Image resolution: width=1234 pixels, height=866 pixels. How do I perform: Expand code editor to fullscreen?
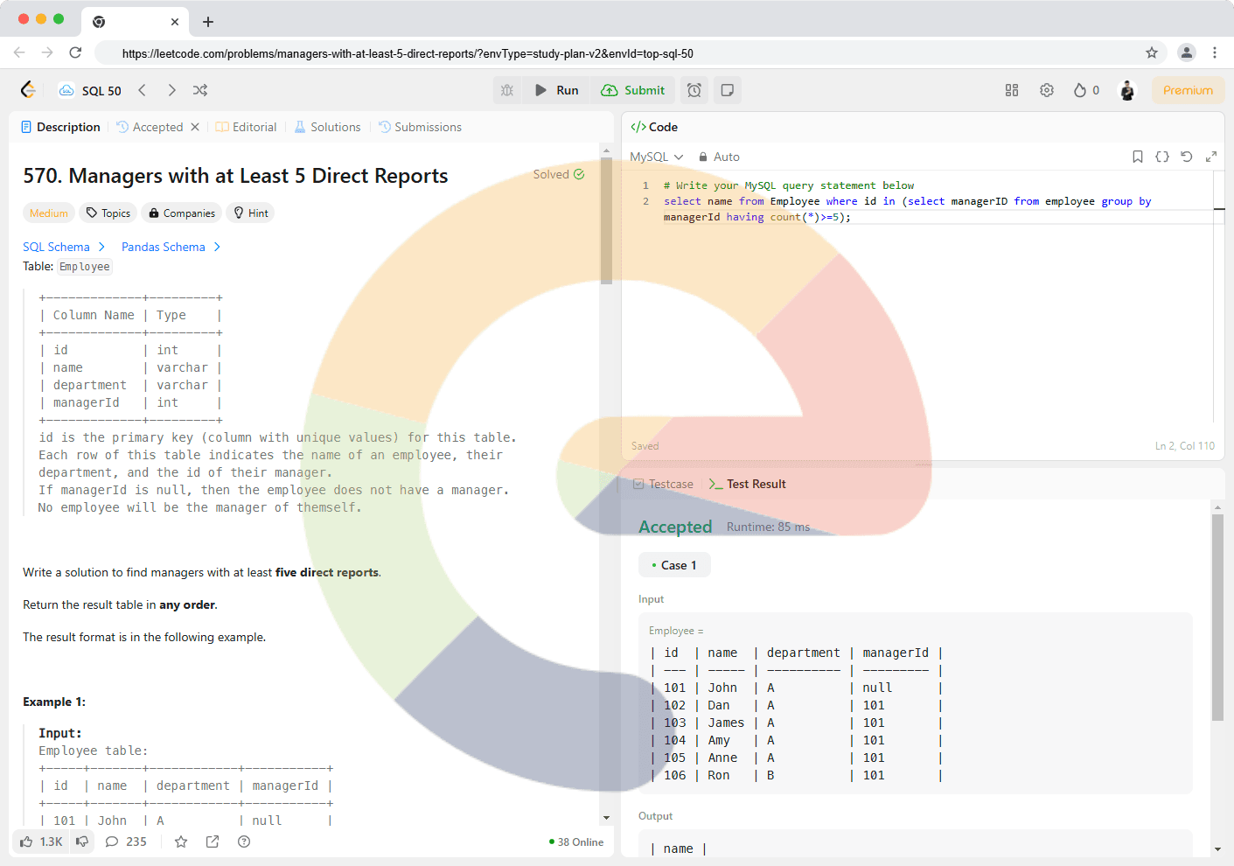click(x=1211, y=157)
